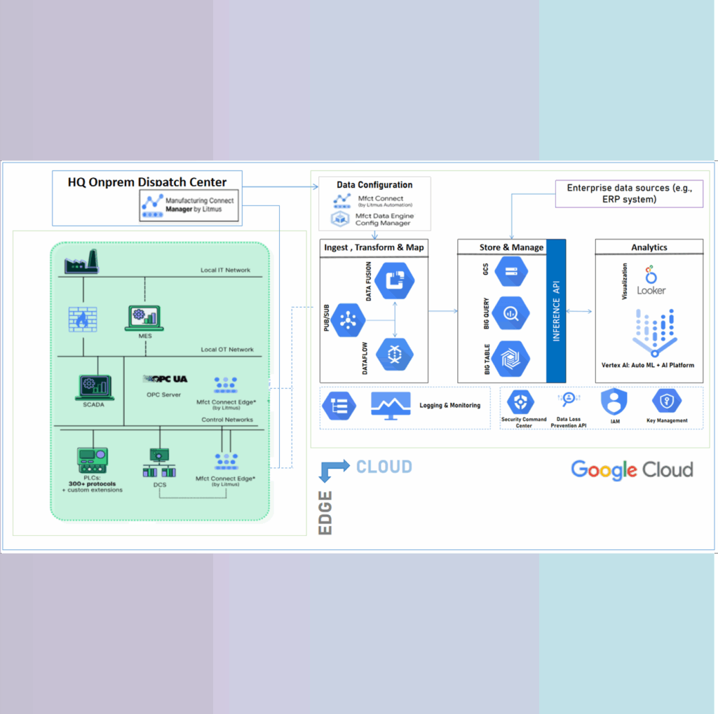Click the Looker logo

[651, 280]
